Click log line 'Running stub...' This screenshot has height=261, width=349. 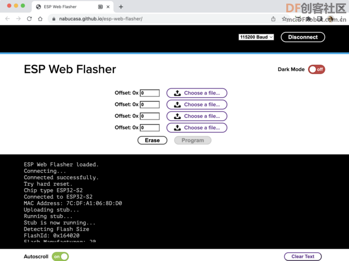coord(48,216)
